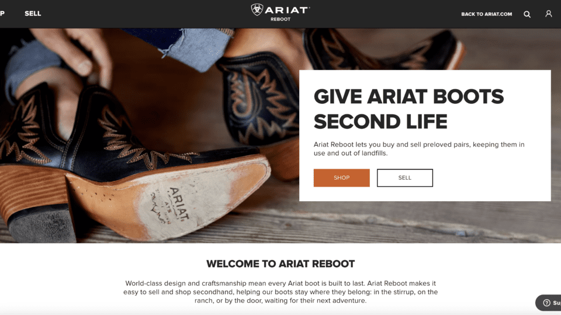Open the user account icon
This screenshot has width=561, height=315.
(549, 13)
